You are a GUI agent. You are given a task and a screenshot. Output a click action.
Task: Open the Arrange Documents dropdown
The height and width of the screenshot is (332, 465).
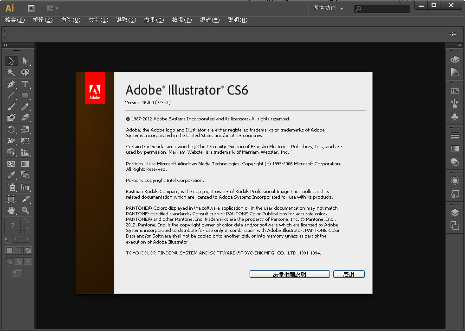pos(52,9)
